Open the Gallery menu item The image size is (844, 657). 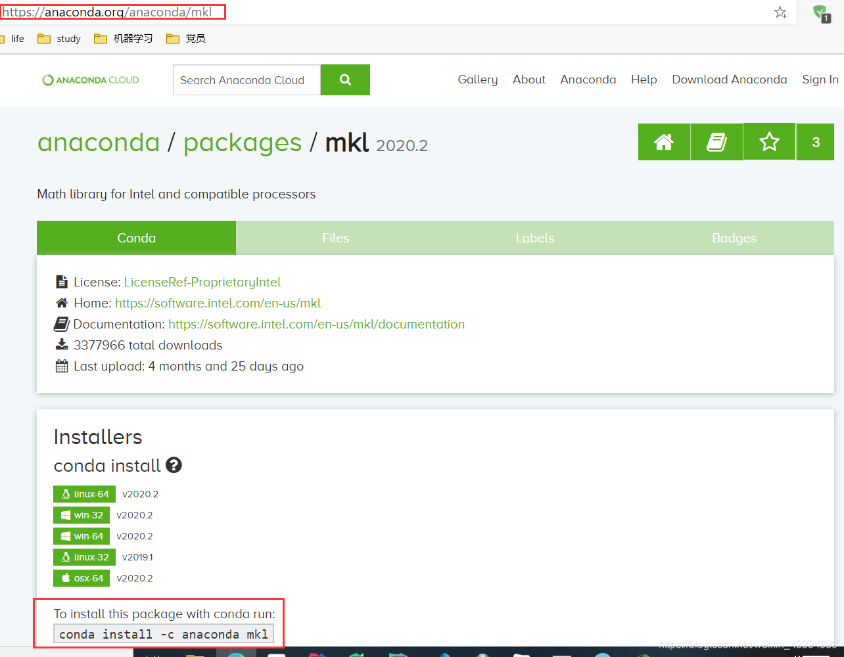(477, 79)
